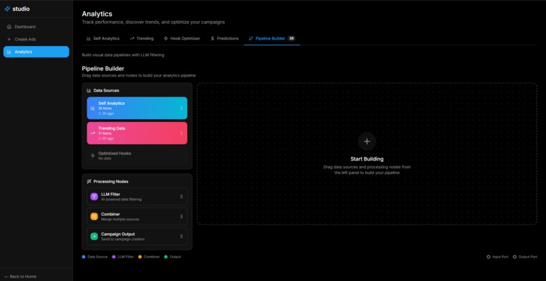Select Analytics in the sidebar

[x=36, y=52]
